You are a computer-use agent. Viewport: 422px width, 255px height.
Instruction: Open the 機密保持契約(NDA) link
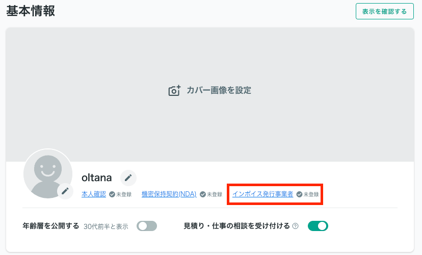169,194
